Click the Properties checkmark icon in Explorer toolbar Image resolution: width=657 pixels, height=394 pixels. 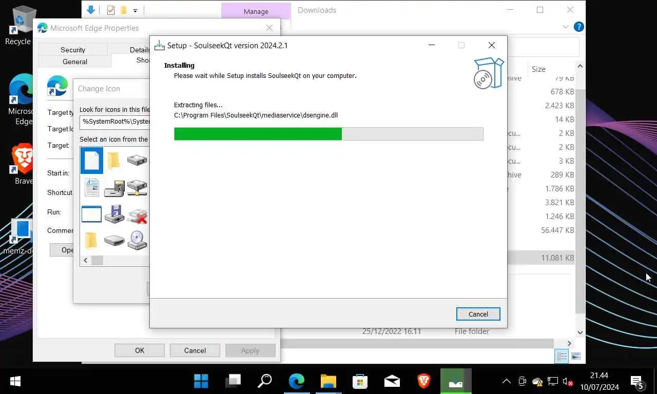coord(110,10)
